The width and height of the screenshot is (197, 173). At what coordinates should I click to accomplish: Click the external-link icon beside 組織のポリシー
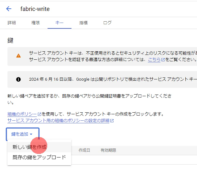39,114
